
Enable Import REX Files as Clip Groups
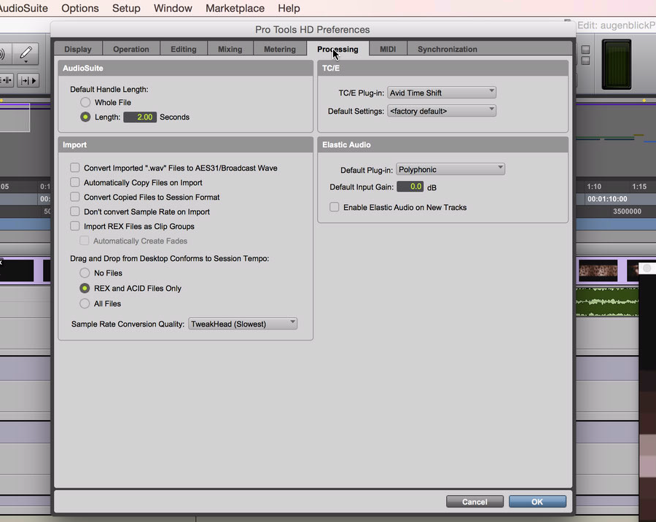pos(75,227)
